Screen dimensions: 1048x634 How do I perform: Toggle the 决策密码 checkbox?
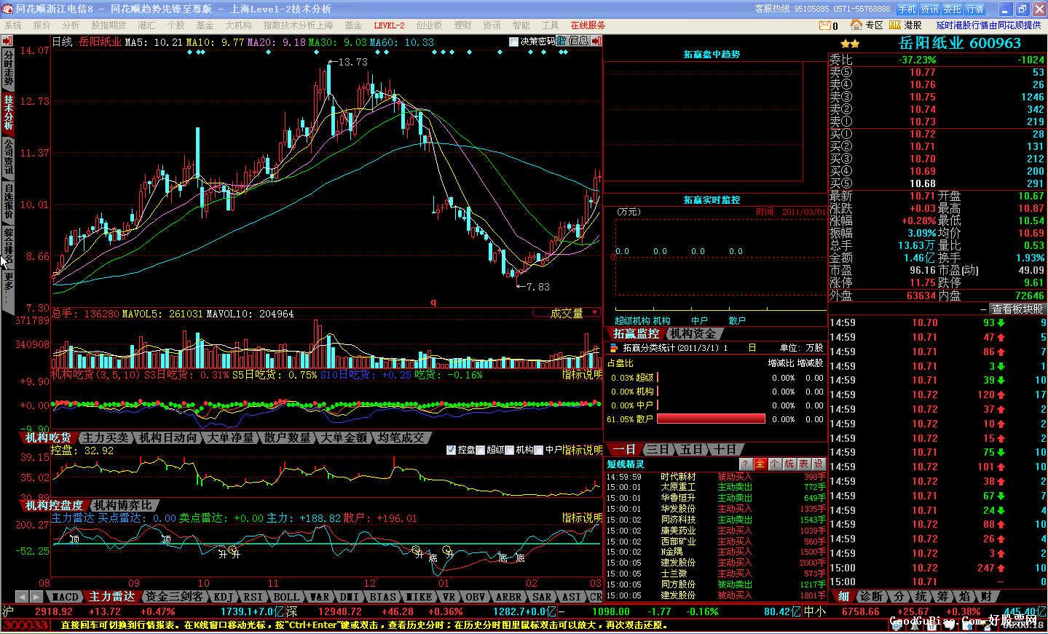(x=513, y=41)
